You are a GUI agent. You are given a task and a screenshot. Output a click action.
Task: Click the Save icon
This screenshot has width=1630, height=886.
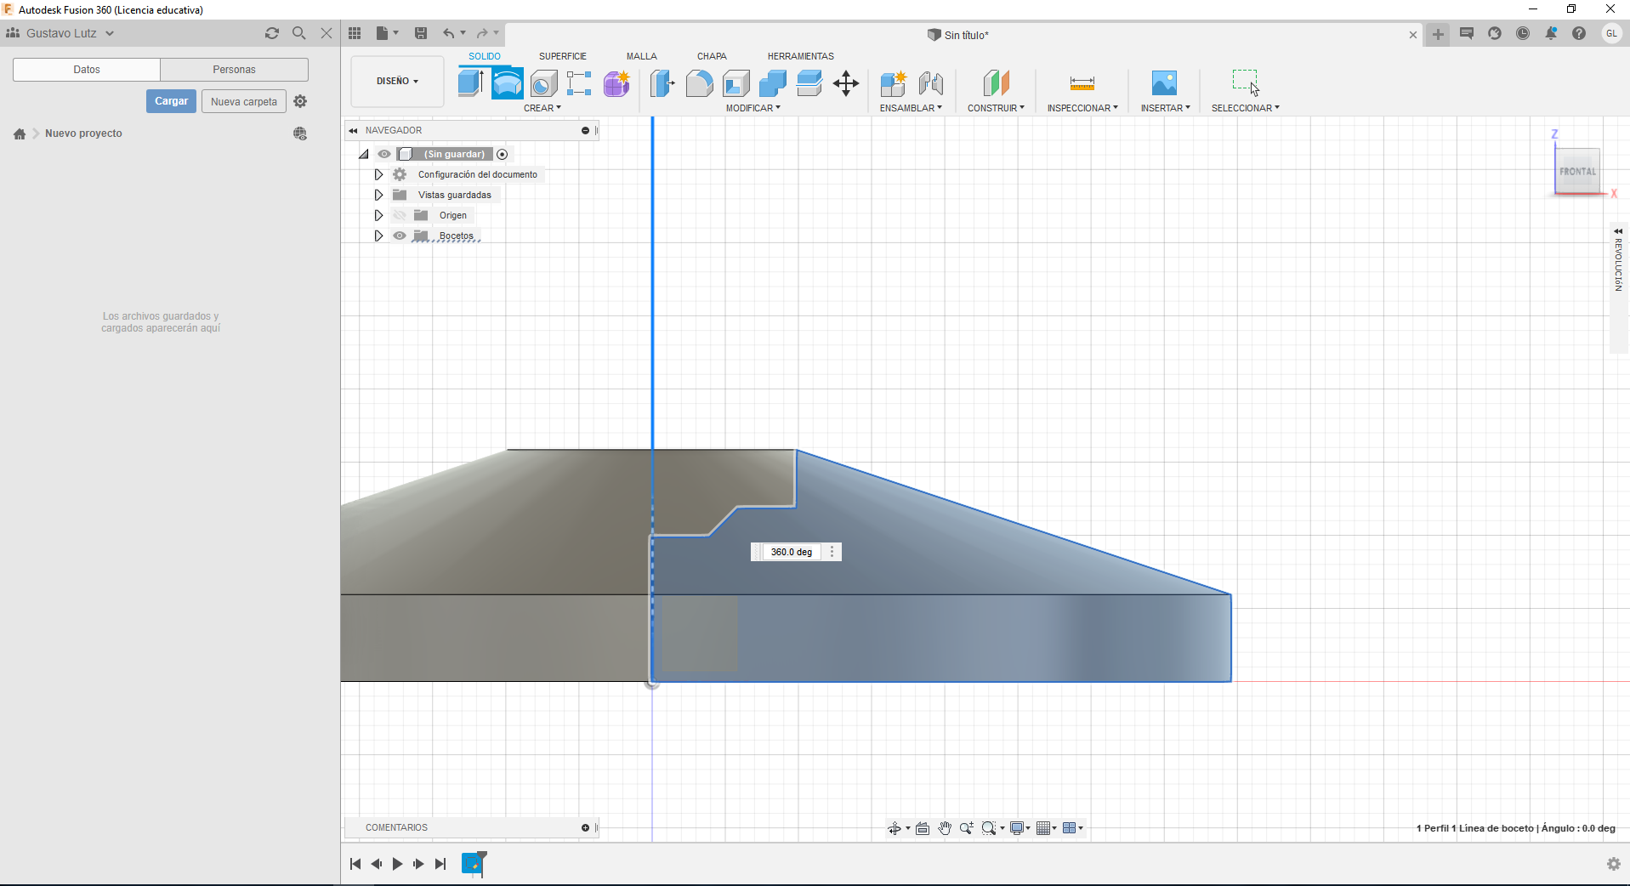421,33
